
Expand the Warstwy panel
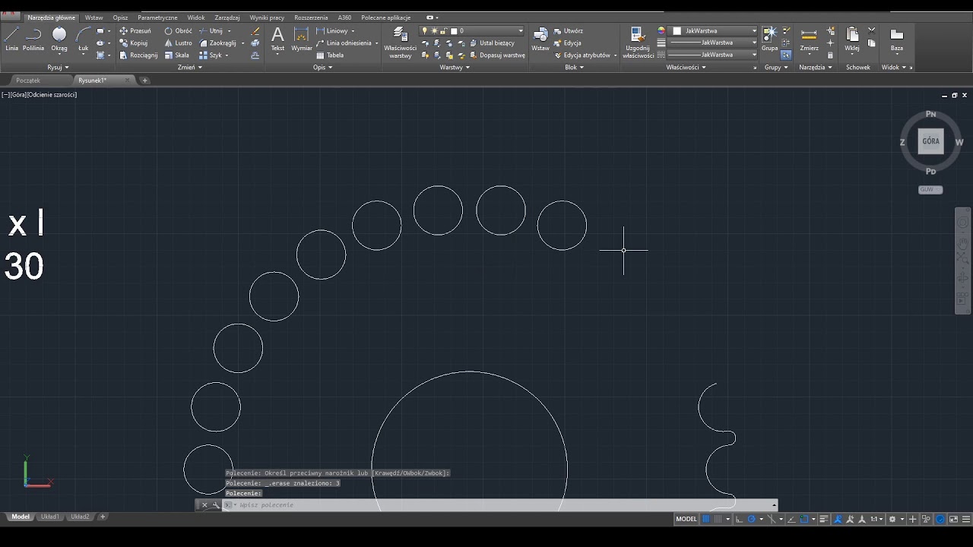pos(455,67)
